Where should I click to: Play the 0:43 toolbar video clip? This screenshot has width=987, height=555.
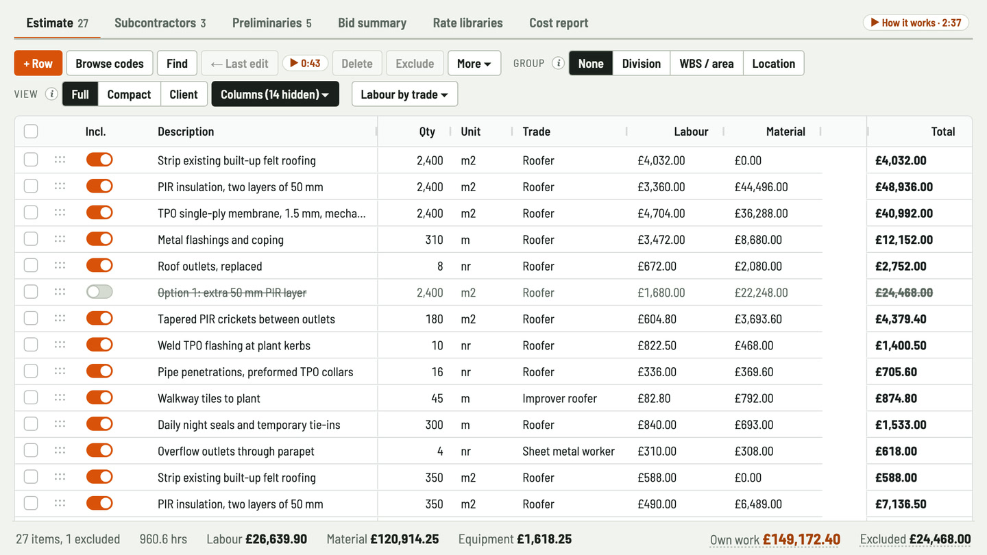pos(305,64)
